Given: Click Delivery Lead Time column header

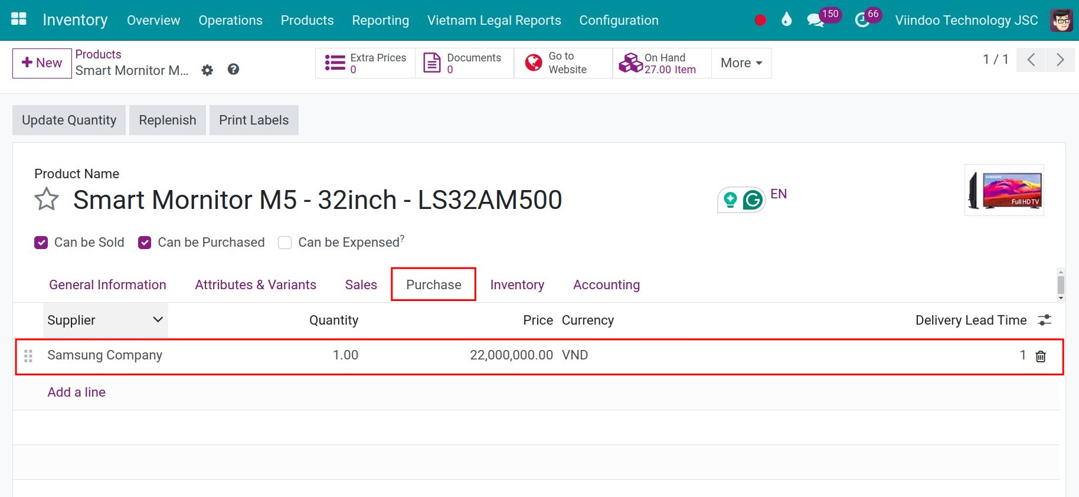Looking at the screenshot, I should [x=971, y=320].
